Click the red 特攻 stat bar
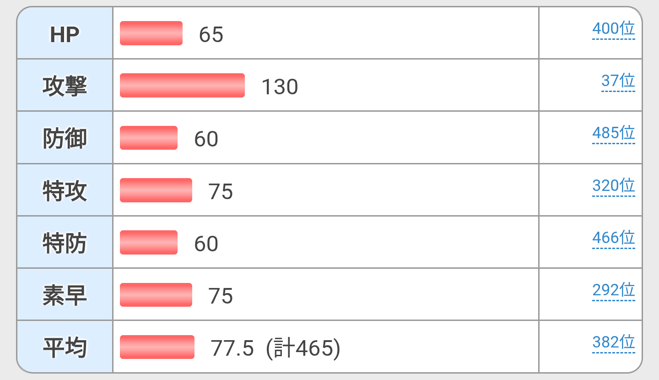The image size is (659, 380). click(x=156, y=190)
